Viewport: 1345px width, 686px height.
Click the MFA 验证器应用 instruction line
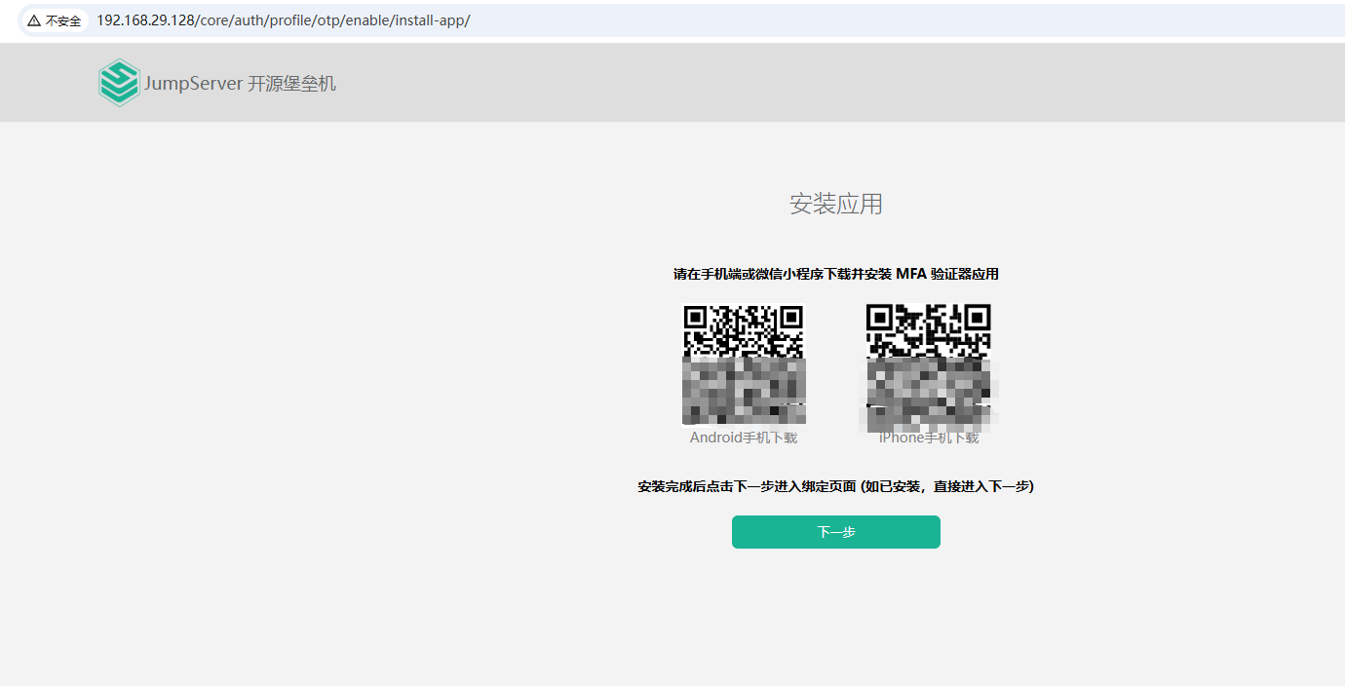[x=836, y=274]
